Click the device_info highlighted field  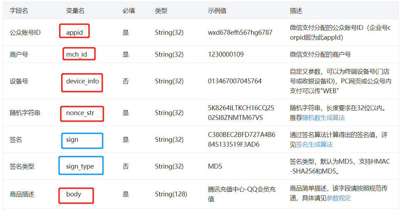(x=82, y=82)
